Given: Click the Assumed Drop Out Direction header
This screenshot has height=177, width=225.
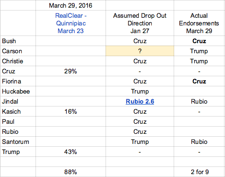Looking at the screenshot, I should pyautogui.click(x=140, y=23).
